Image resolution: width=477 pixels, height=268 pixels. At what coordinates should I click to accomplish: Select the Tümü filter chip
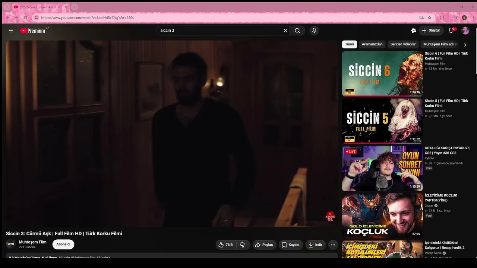point(350,44)
